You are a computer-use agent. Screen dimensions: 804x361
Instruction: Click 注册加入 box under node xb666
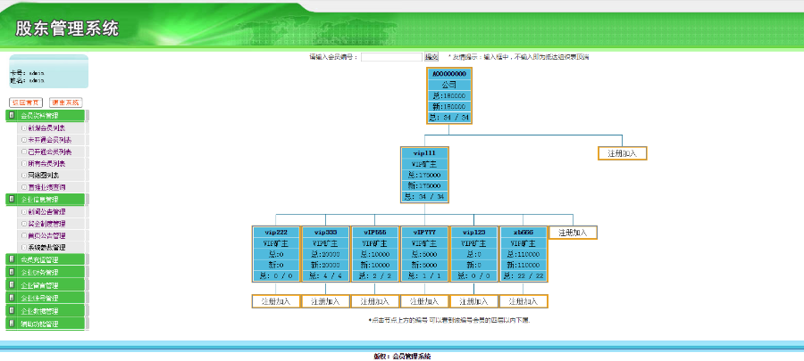coord(523,301)
